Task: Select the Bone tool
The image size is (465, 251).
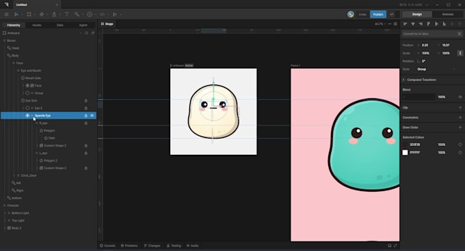Action: coord(77,14)
